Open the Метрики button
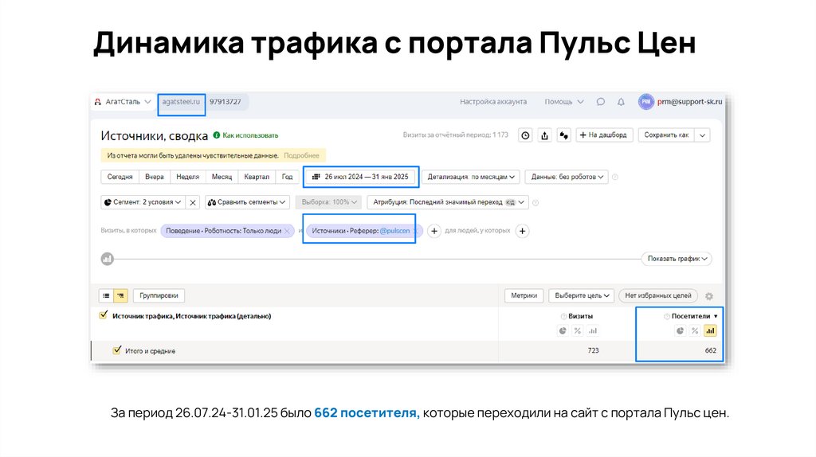The height and width of the screenshot is (457, 816). pos(524,296)
